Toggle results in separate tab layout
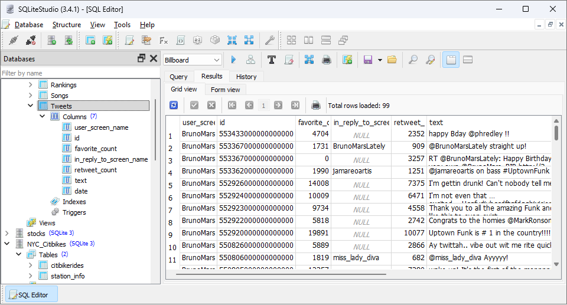This screenshot has width=567, height=305. (451, 60)
